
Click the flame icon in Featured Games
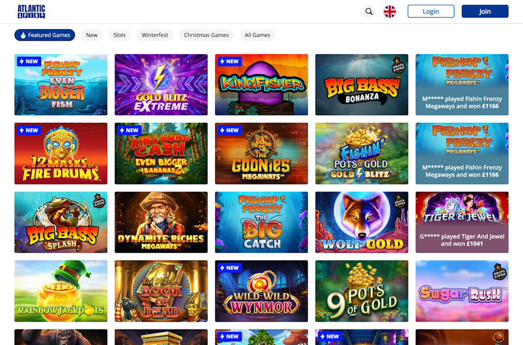(x=23, y=35)
